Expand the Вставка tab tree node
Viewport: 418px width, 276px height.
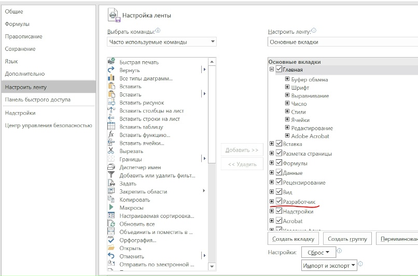tap(272, 144)
